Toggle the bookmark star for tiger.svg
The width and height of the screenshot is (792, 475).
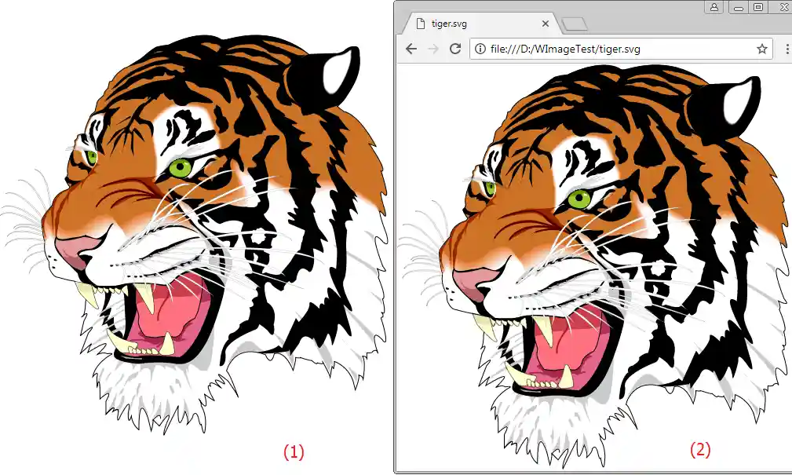click(x=761, y=49)
